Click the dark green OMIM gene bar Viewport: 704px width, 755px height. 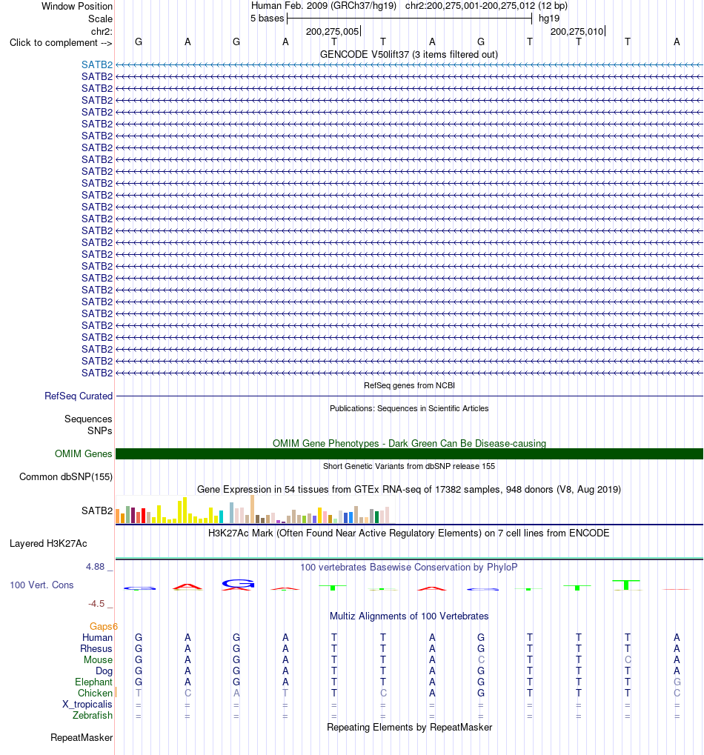(x=409, y=453)
